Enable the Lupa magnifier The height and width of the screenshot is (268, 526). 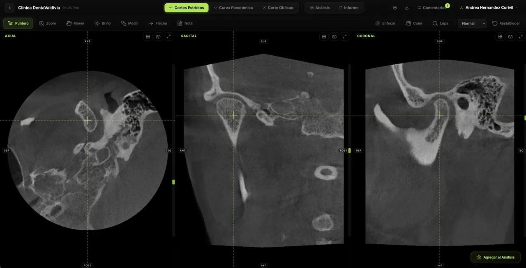pyautogui.click(x=440, y=23)
